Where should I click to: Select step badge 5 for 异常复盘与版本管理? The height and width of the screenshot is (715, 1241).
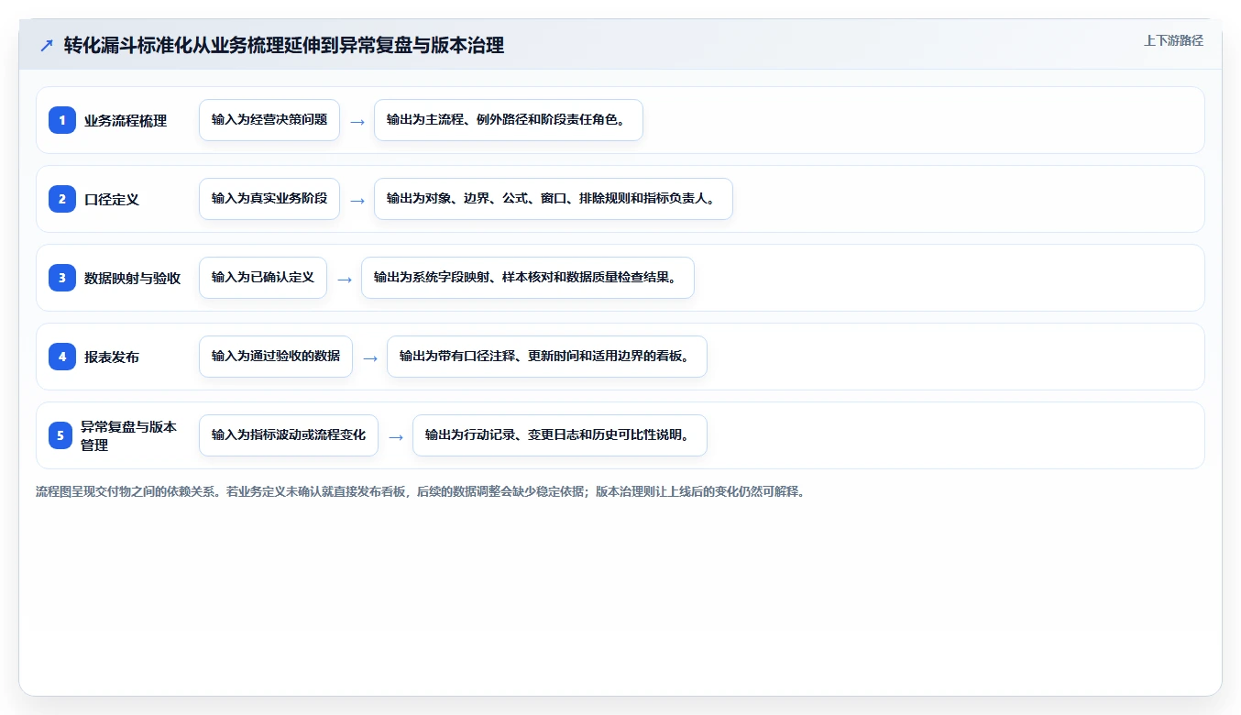60,435
